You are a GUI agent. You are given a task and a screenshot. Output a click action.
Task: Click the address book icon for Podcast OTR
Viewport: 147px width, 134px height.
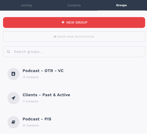coord(13,74)
